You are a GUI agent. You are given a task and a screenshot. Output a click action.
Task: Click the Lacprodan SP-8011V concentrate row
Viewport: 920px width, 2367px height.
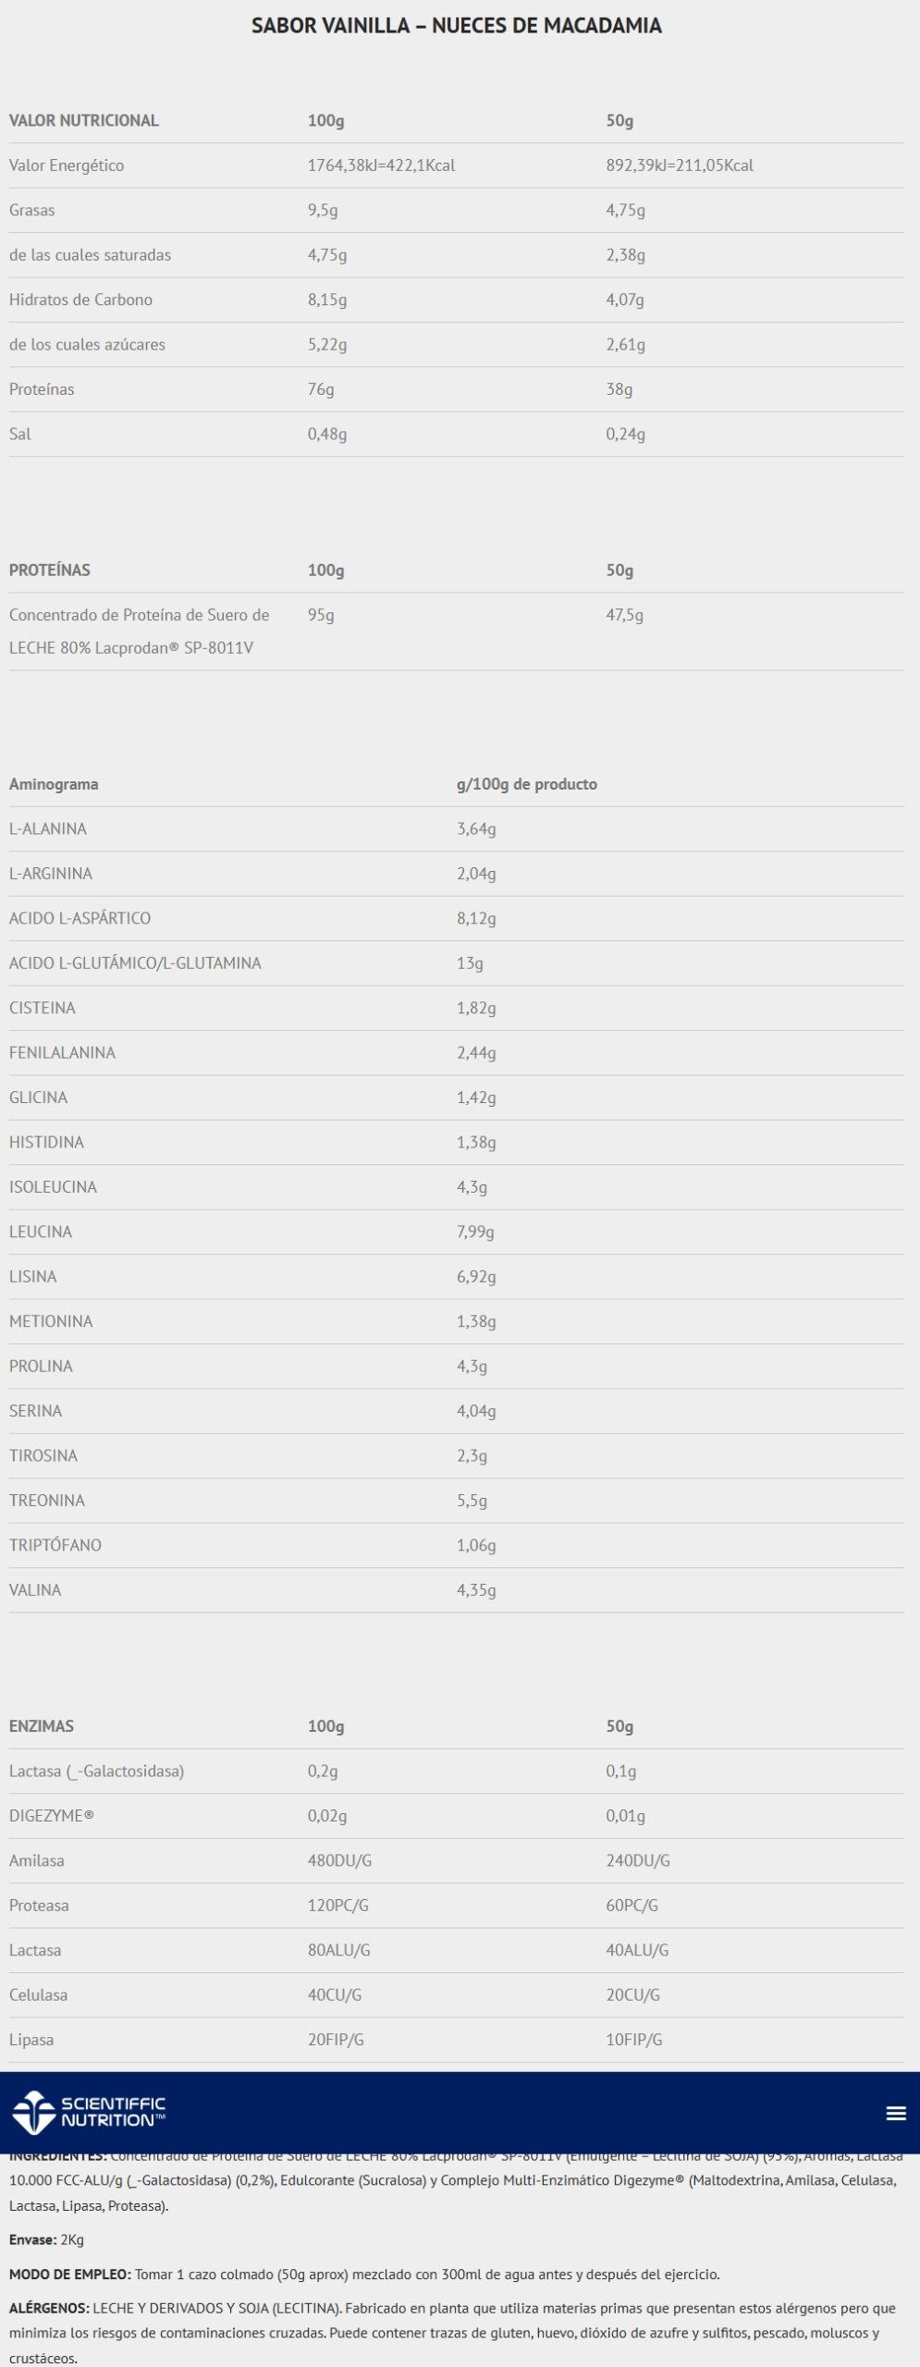click(x=140, y=631)
